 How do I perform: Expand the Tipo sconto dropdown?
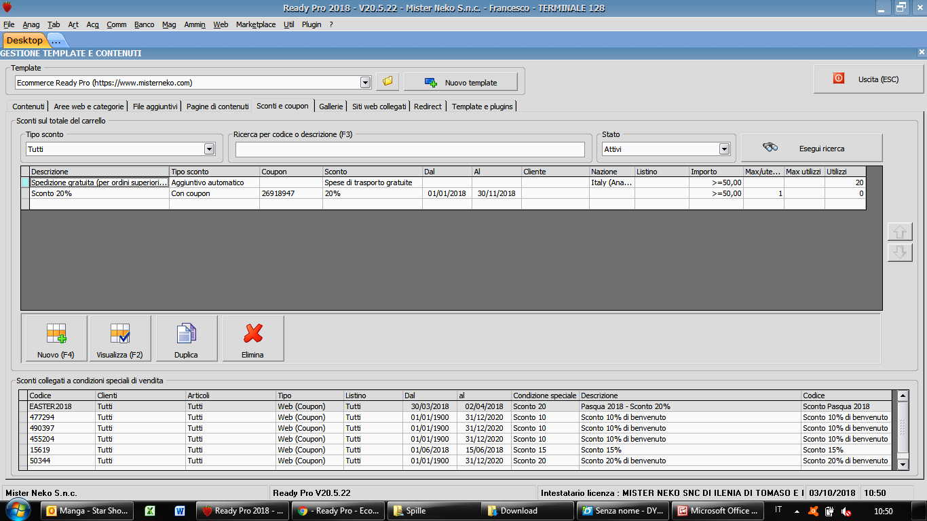[209, 149]
